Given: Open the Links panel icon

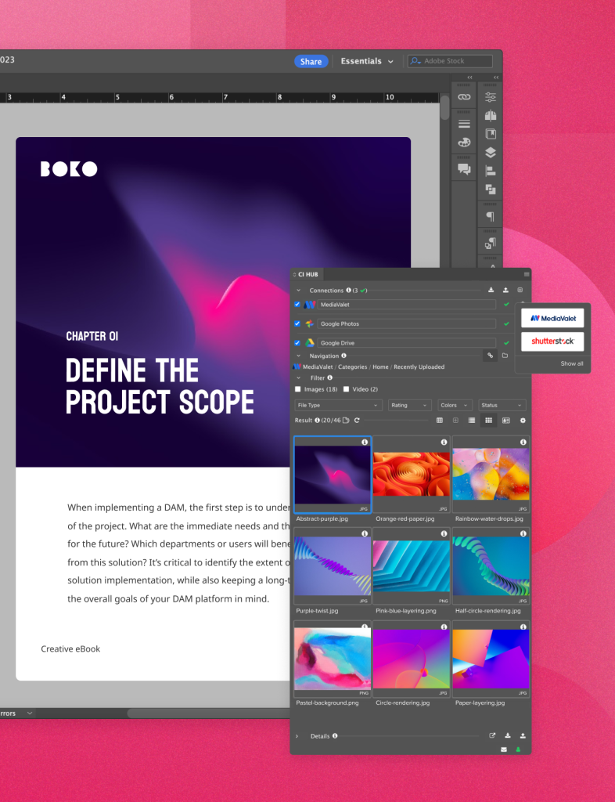Looking at the screenshot, I should tap(464, 96).
